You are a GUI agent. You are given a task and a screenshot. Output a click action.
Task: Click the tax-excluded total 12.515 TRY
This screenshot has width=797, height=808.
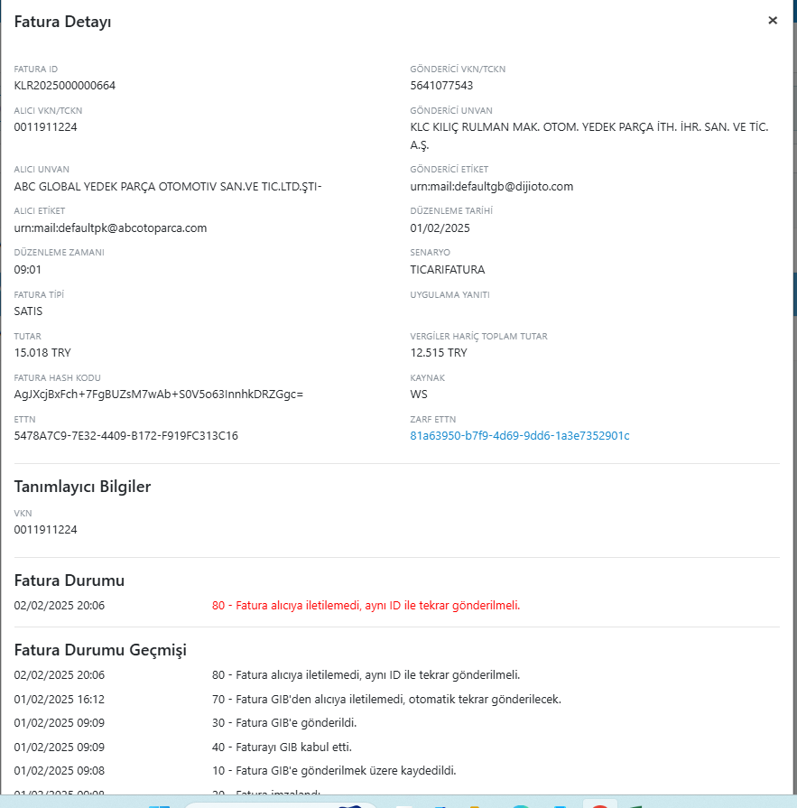coord(439,353)
